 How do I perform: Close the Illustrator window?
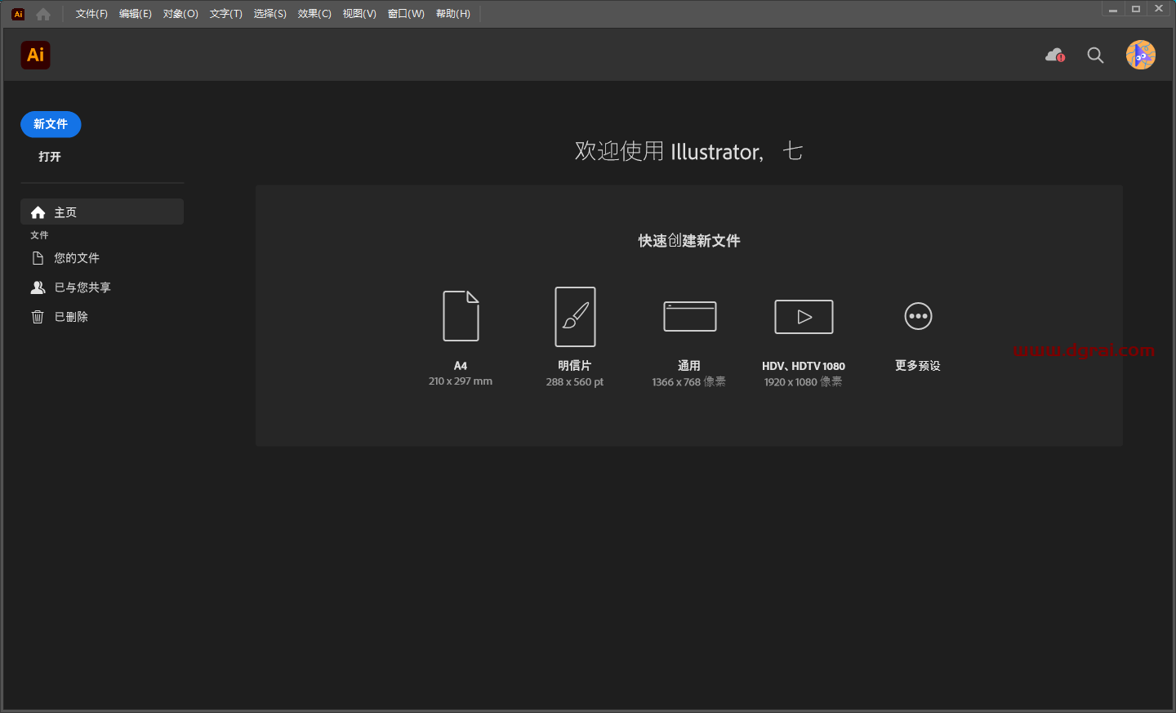coord(1159,9)
